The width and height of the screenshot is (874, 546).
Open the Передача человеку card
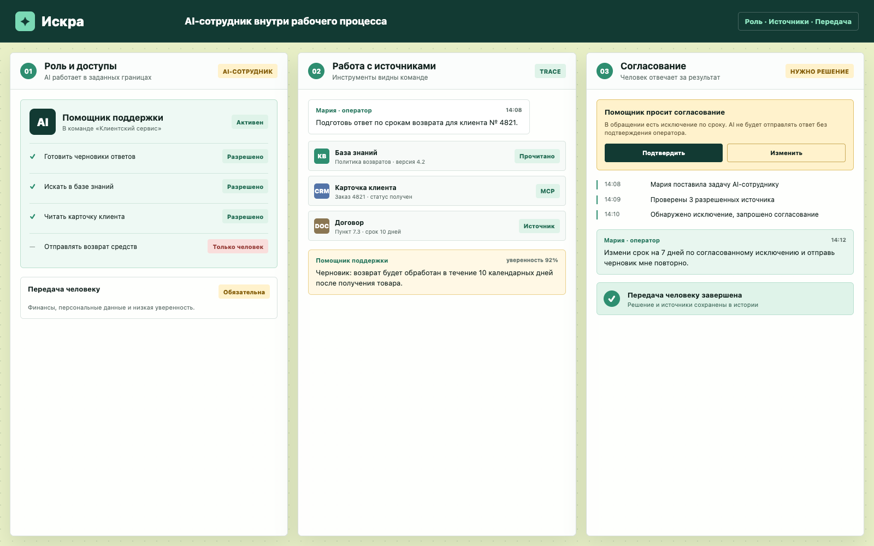click(149, 298)
